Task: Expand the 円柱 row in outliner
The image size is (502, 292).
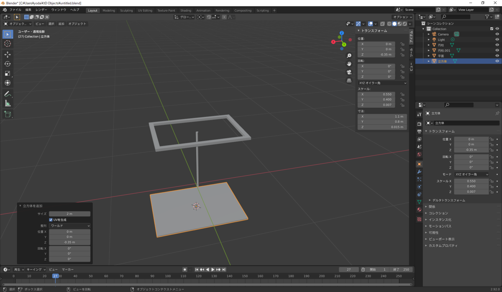Action: click(428, 45)
